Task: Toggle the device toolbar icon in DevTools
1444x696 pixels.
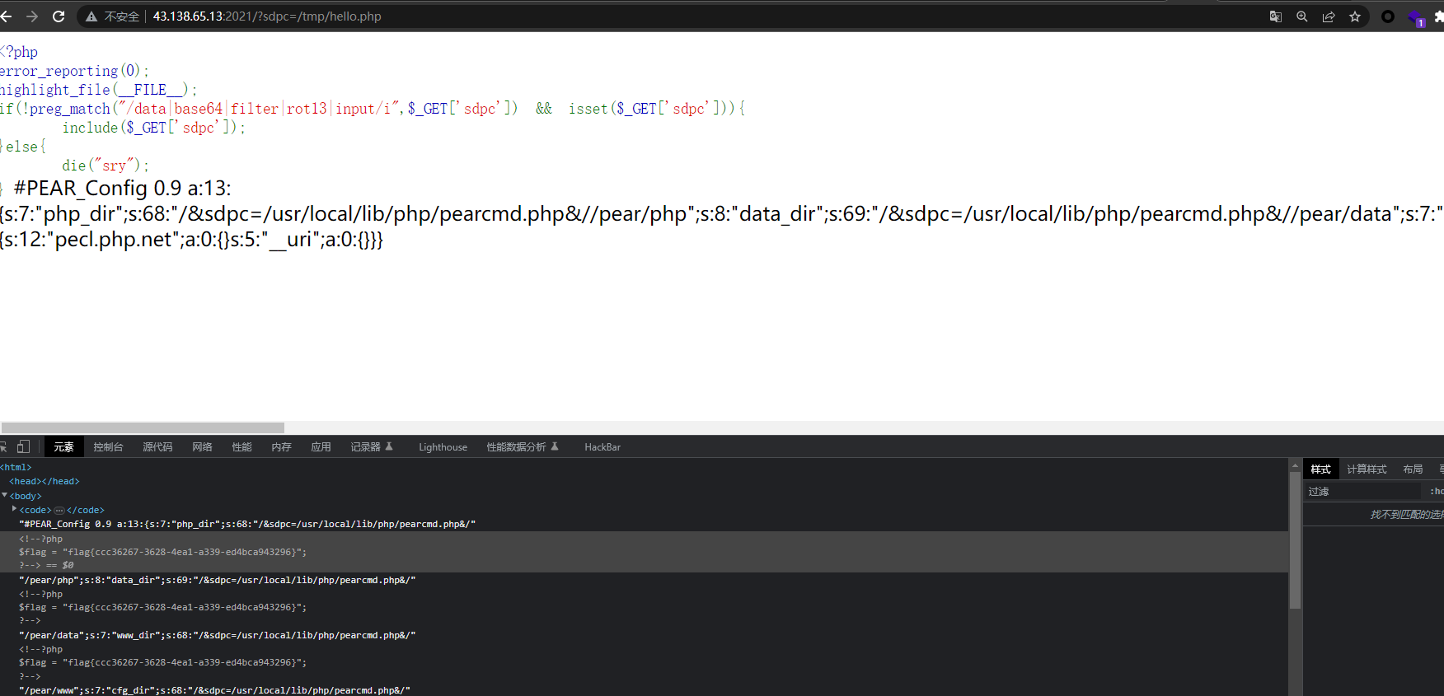Action: click(x=24, y=446)
